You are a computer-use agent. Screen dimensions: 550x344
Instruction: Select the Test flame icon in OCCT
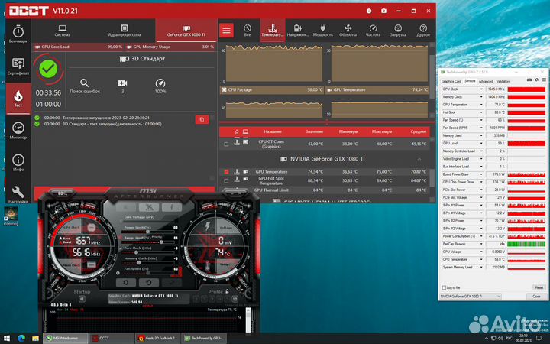pyautogui.click(x=18, y=98)
